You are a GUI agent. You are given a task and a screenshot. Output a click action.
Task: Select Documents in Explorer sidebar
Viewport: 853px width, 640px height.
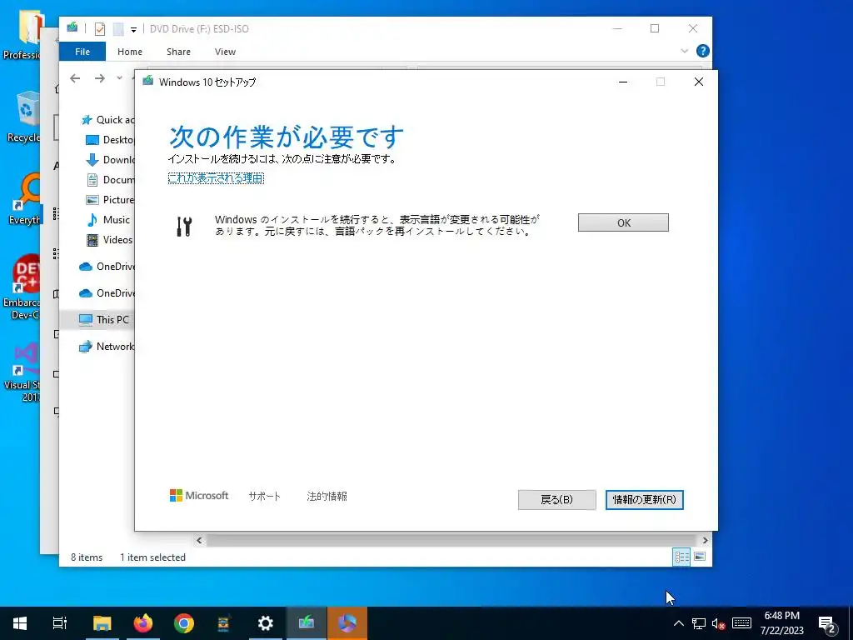(x=111, y=180)
